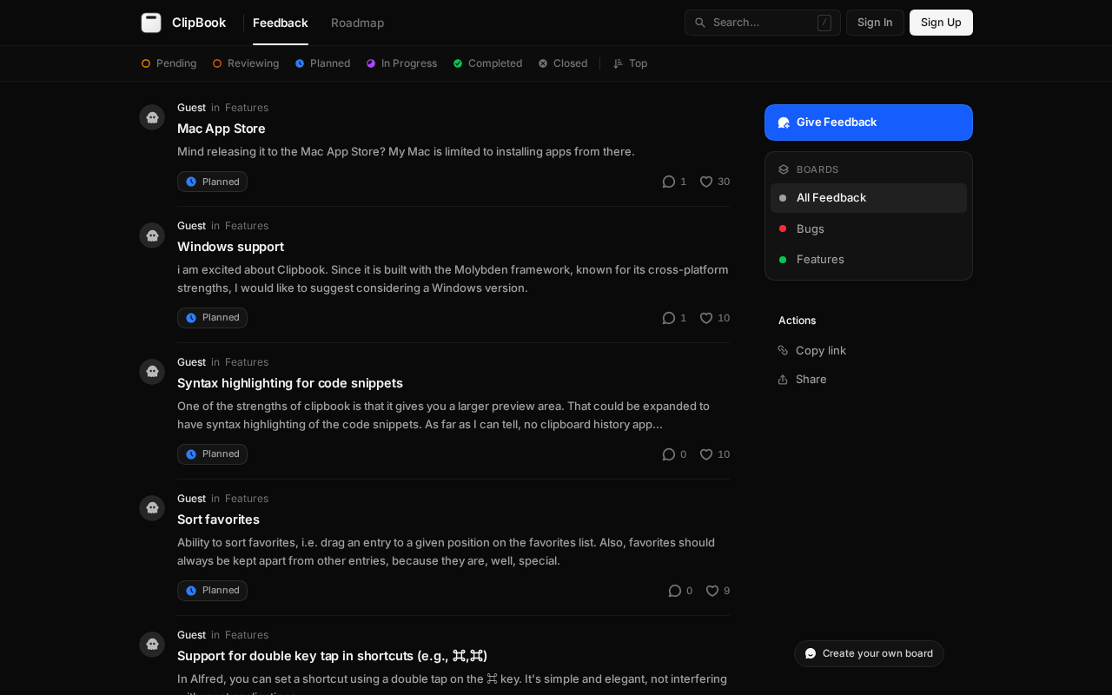Open the Windows support post
Screen dimensions: 1112x695
230,247
